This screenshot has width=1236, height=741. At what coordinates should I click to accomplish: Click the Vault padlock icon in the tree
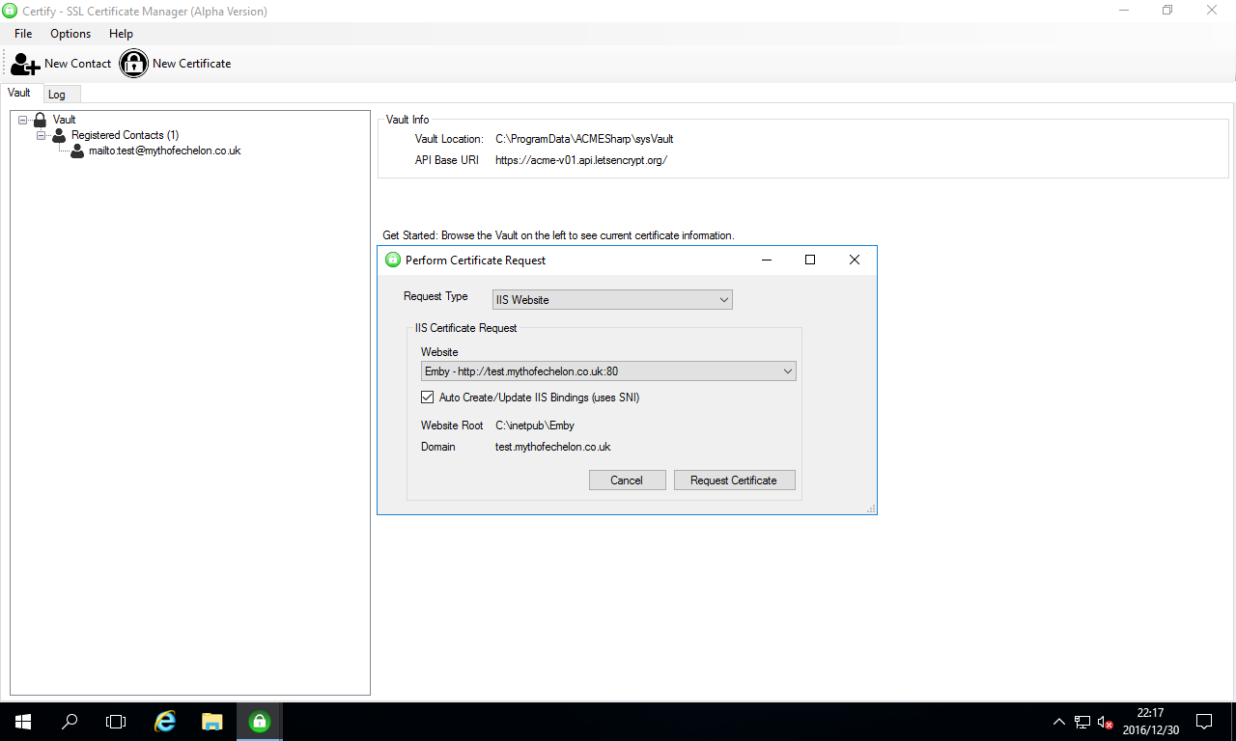click(x=40, y=120)
